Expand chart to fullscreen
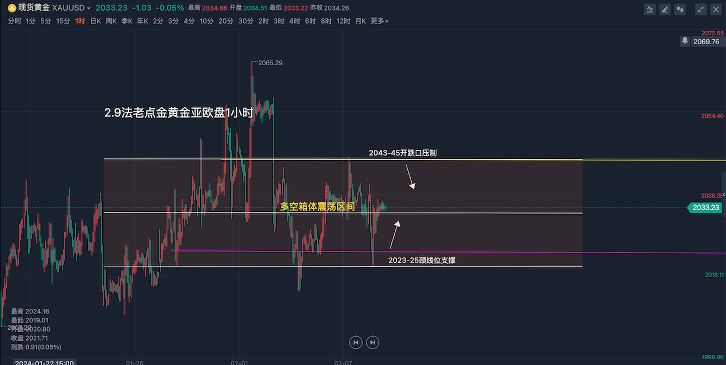The image size is (726, 365). (x=701, y=9)
